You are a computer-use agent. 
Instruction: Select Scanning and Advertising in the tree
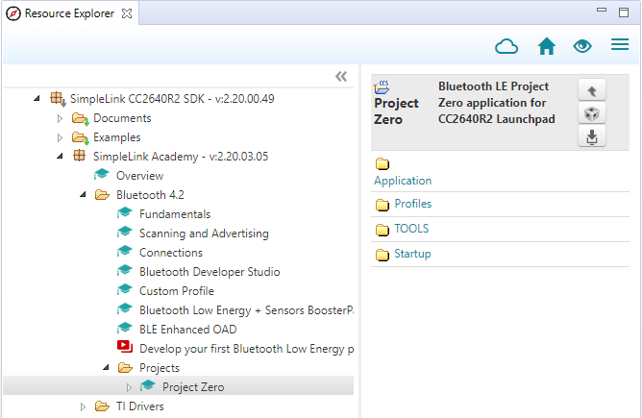[x=204, y=234]
